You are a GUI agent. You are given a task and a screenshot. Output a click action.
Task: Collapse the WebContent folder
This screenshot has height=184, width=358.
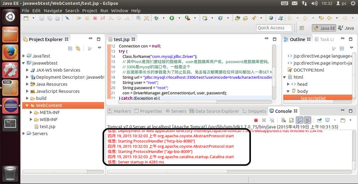[x=27, y=105]
